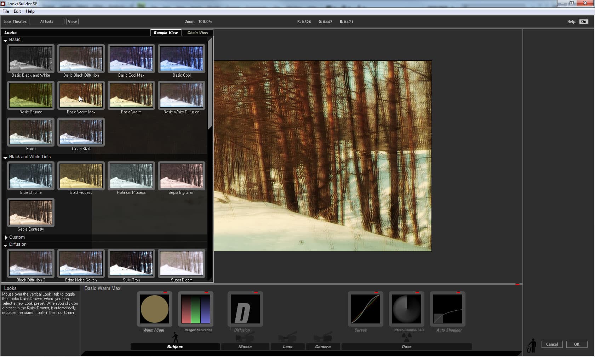Click the Subject walking figure icon
The height and width of the screenshot is (357, 595).
coord(175,337)
